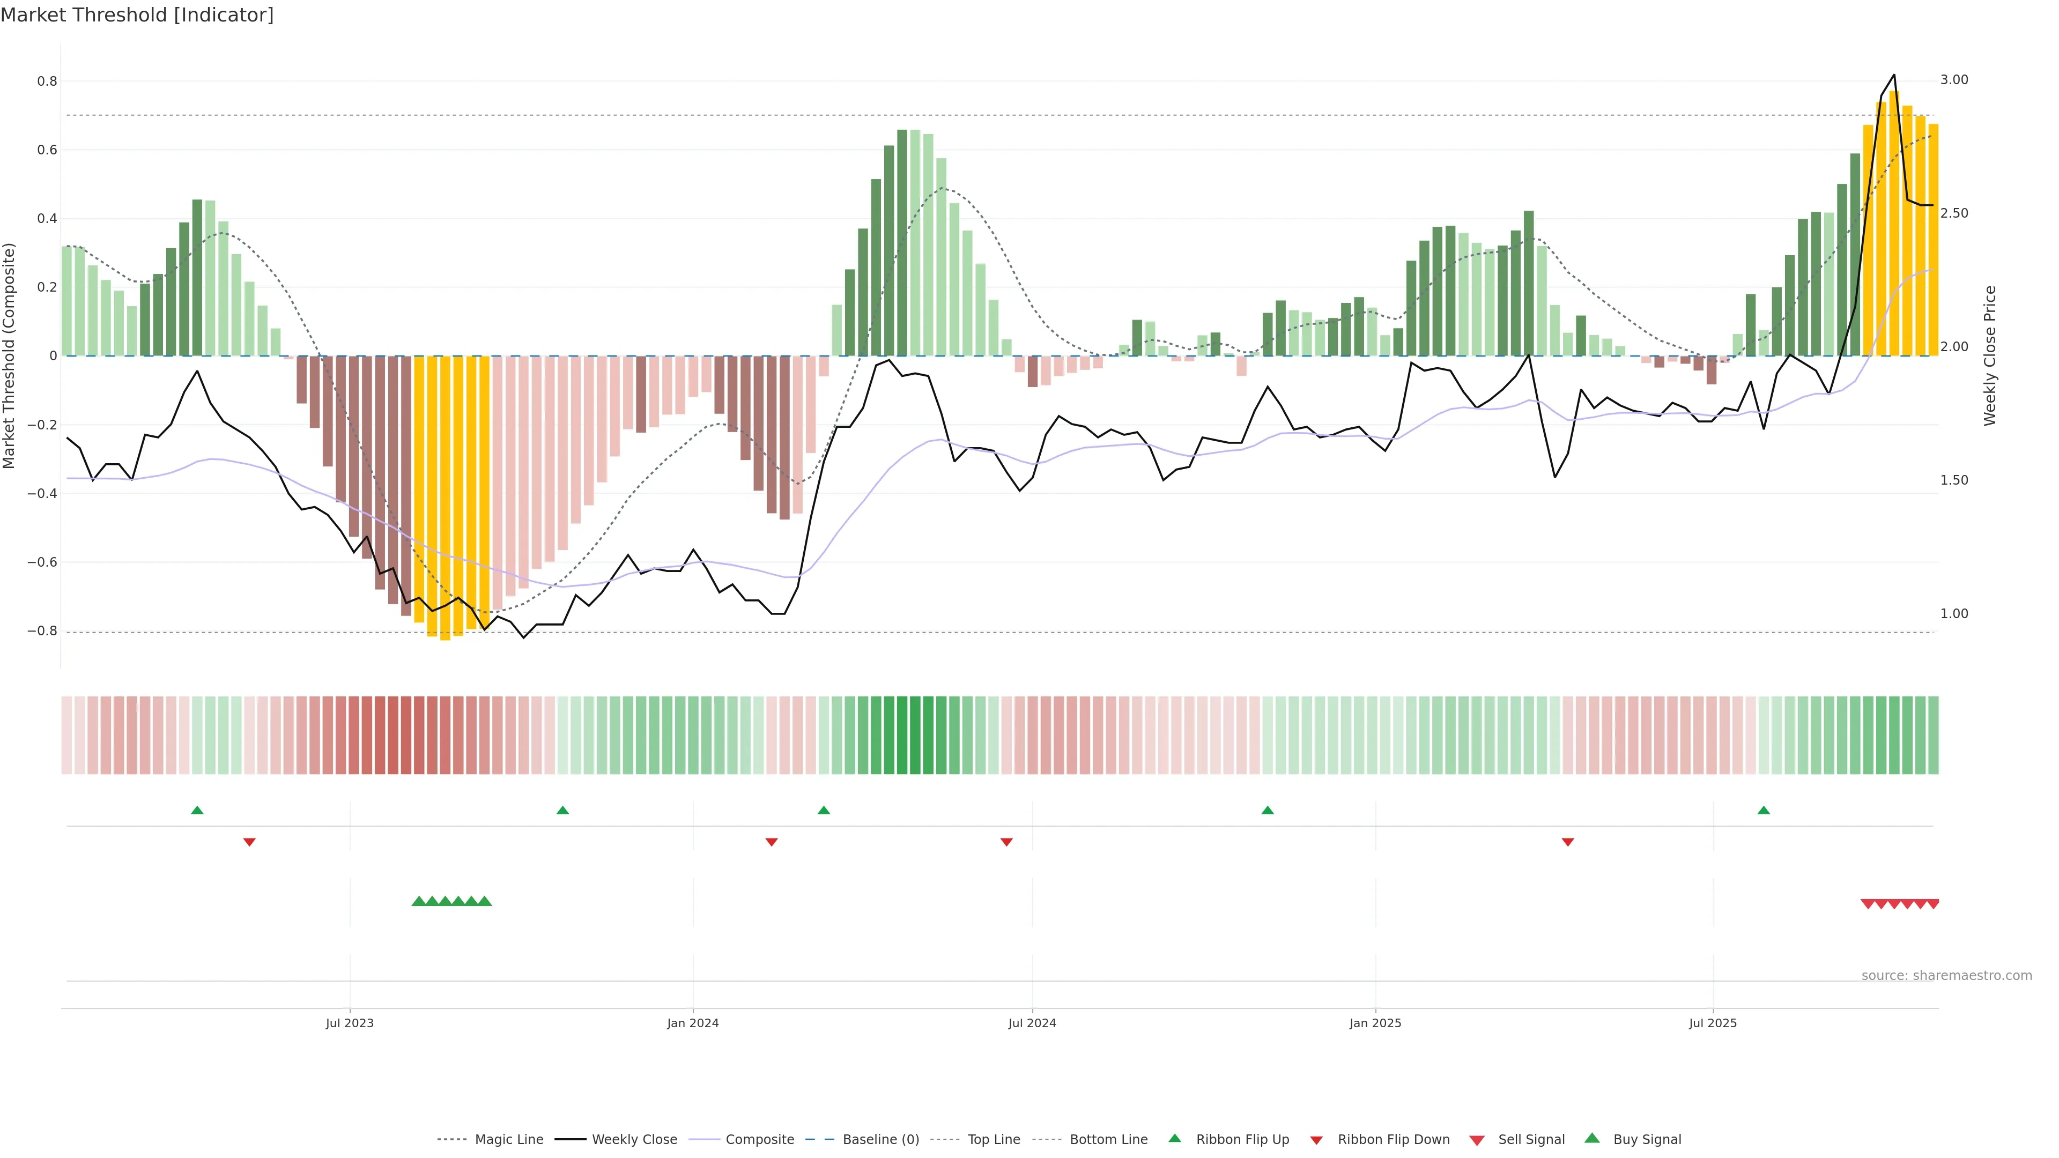The image size is (2059, 1158).
Task: Hide the Weekly Close legend entry
Action: (634, 1140)
